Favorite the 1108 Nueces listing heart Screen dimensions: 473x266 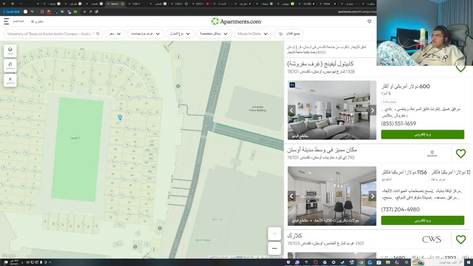pyautogui.click(x=460, y=69)
